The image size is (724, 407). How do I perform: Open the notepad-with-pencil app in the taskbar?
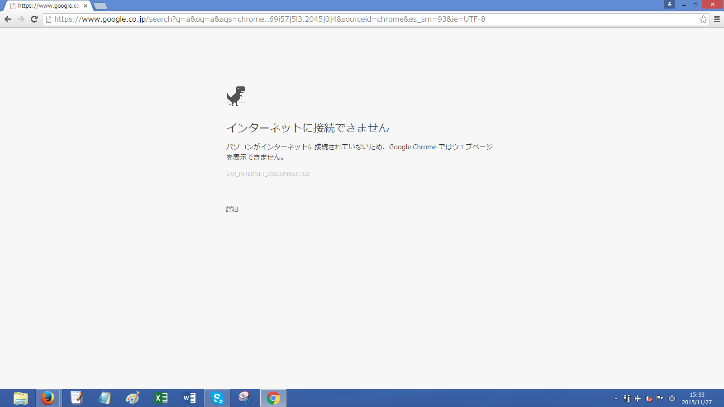pos(76,398)
